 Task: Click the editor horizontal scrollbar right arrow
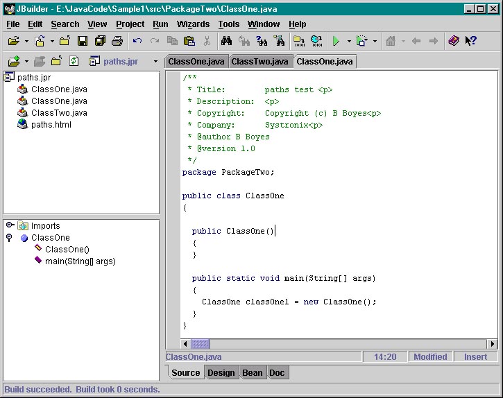[492, 343]
